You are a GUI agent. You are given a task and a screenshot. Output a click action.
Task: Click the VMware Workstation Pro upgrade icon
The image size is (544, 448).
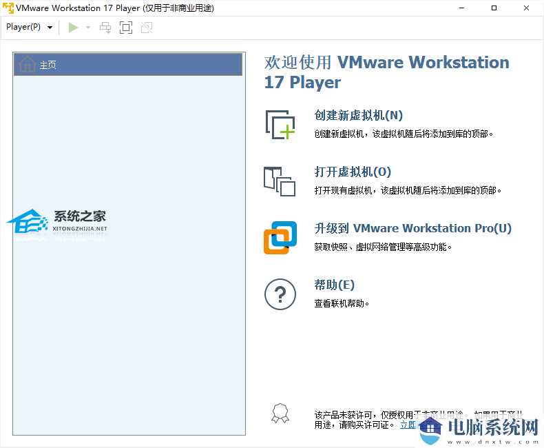click(280, 238)
